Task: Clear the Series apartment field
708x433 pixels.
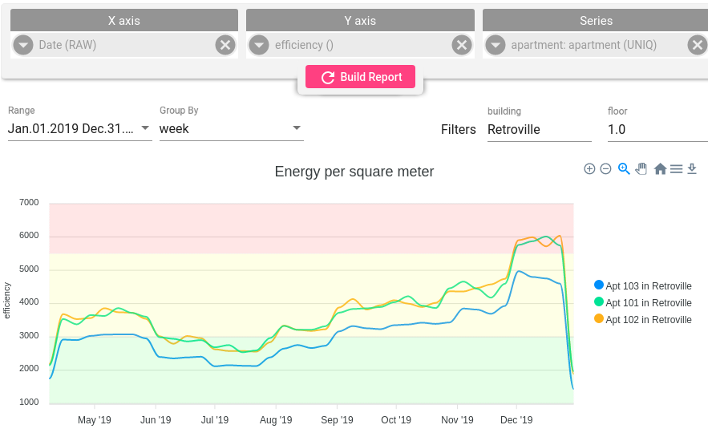Action: pyautogui.click(x=697, y=45)
